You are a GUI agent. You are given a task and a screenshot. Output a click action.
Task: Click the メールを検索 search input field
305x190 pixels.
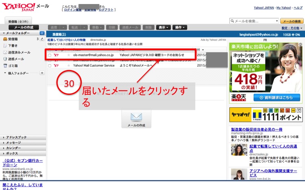pyautogui.click(x=255, y=21)
